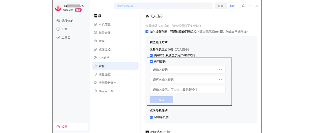This screenshot has height=133, width=314.
Task: Click the notification bell icon
Action: 243,6
